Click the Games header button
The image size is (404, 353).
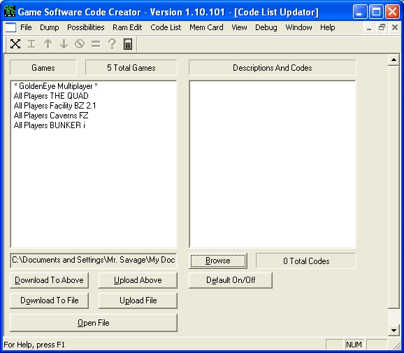click(x=43, y=68)
